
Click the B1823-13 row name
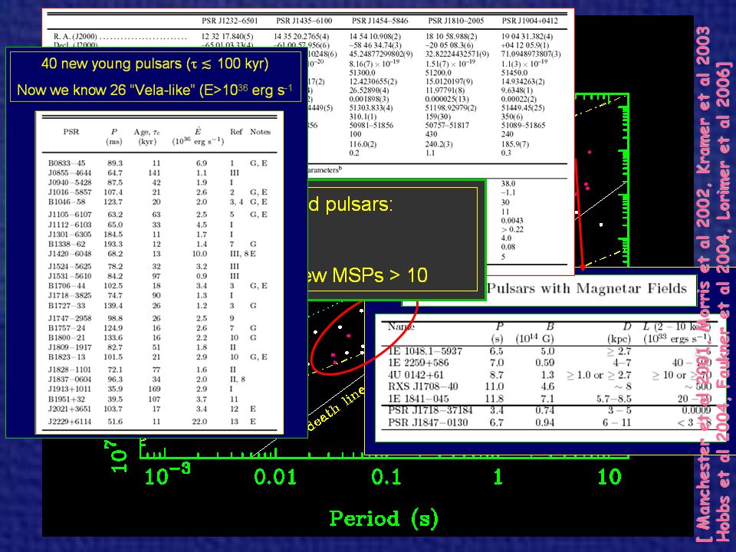67,356
